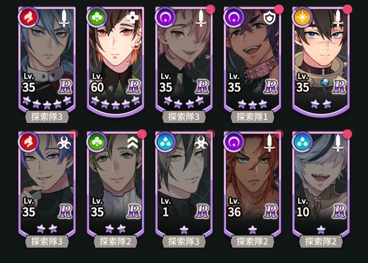Tap red notification dot on top-right card
368x263 pixels.
coord(348,9)
